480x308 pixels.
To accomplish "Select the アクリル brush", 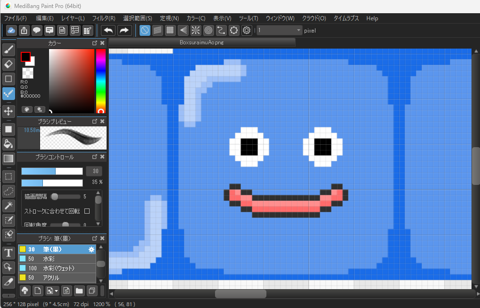I will point(57,278).
